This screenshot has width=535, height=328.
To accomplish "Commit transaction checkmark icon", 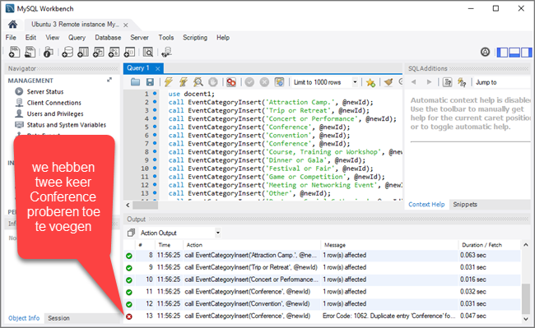I will 249,82.
